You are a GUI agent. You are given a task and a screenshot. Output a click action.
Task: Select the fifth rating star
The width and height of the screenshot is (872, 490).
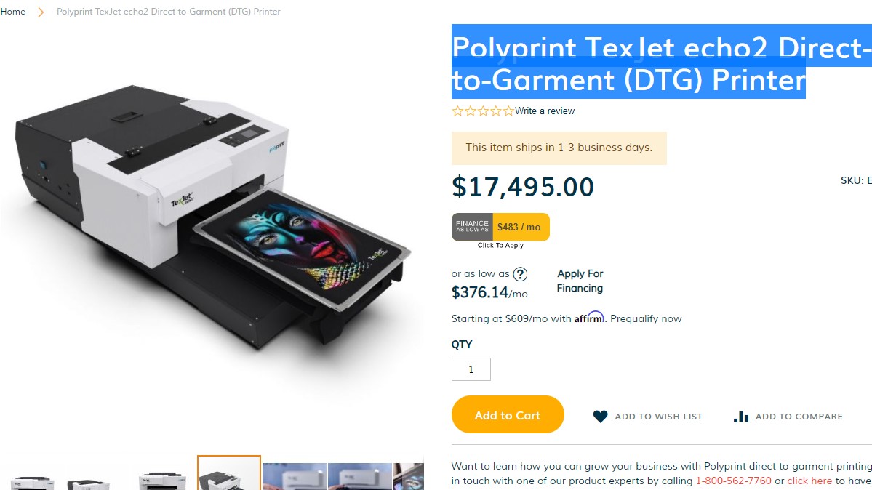(x=508, y=111)
